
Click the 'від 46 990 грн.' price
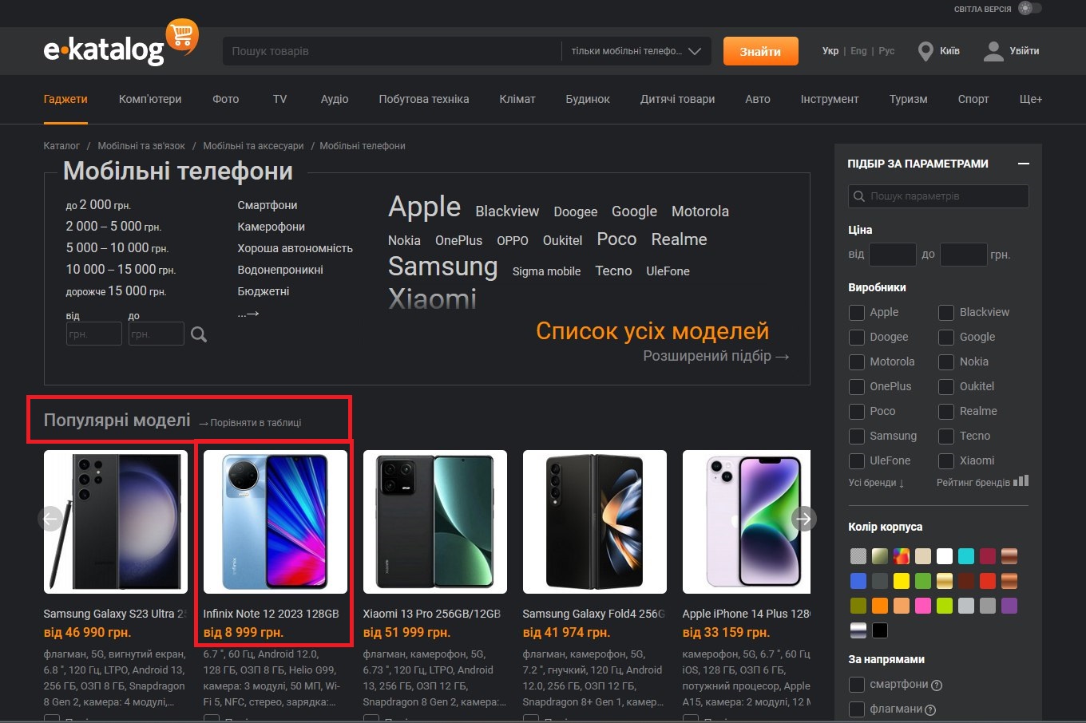coord(87,633)
